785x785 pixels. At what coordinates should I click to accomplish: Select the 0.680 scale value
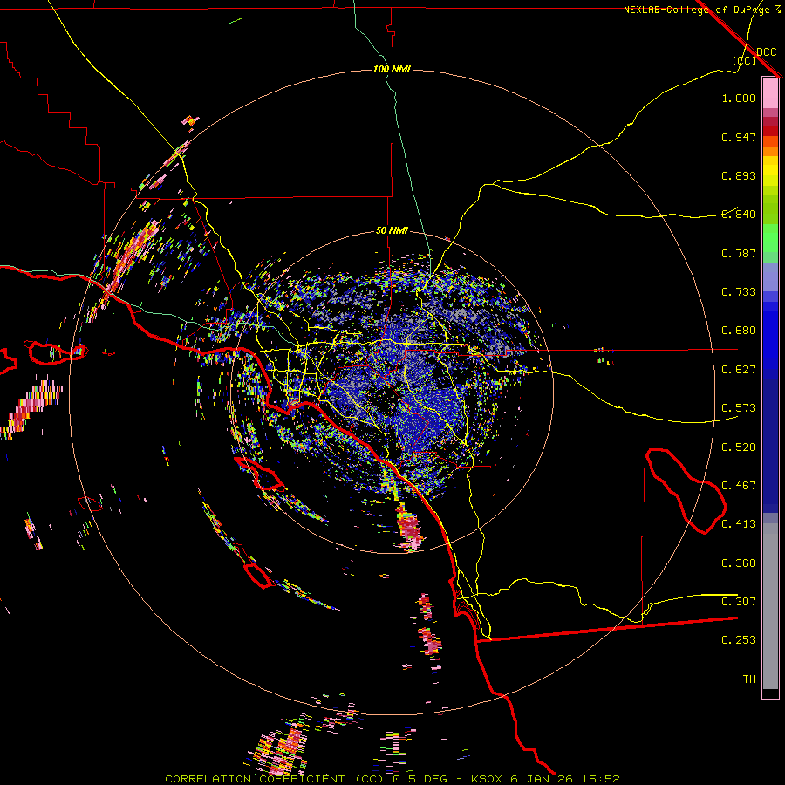tap(739, 331)
